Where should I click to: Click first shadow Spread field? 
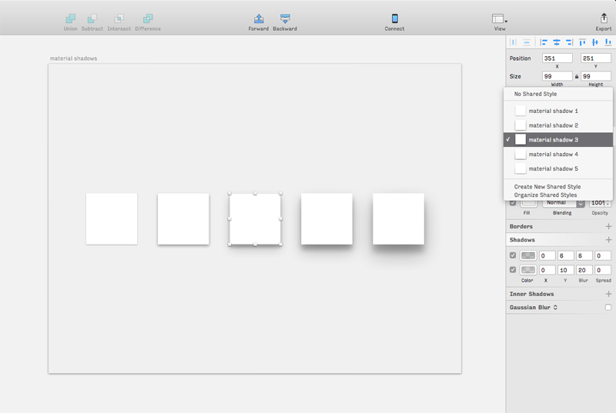click(603, 256)
